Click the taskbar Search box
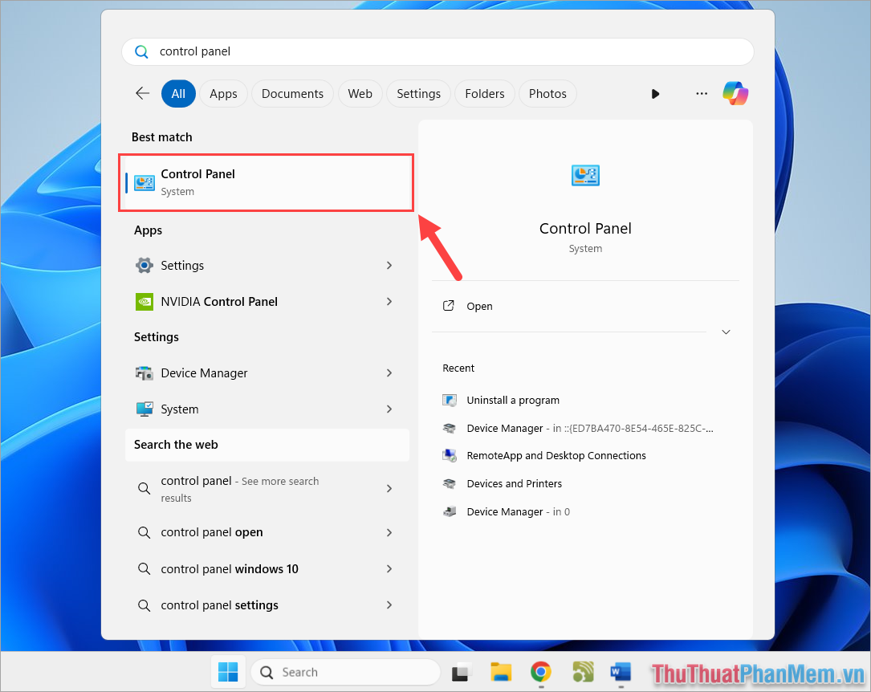The height and width of the screenshot is (692, 871). tap(345, 672)
